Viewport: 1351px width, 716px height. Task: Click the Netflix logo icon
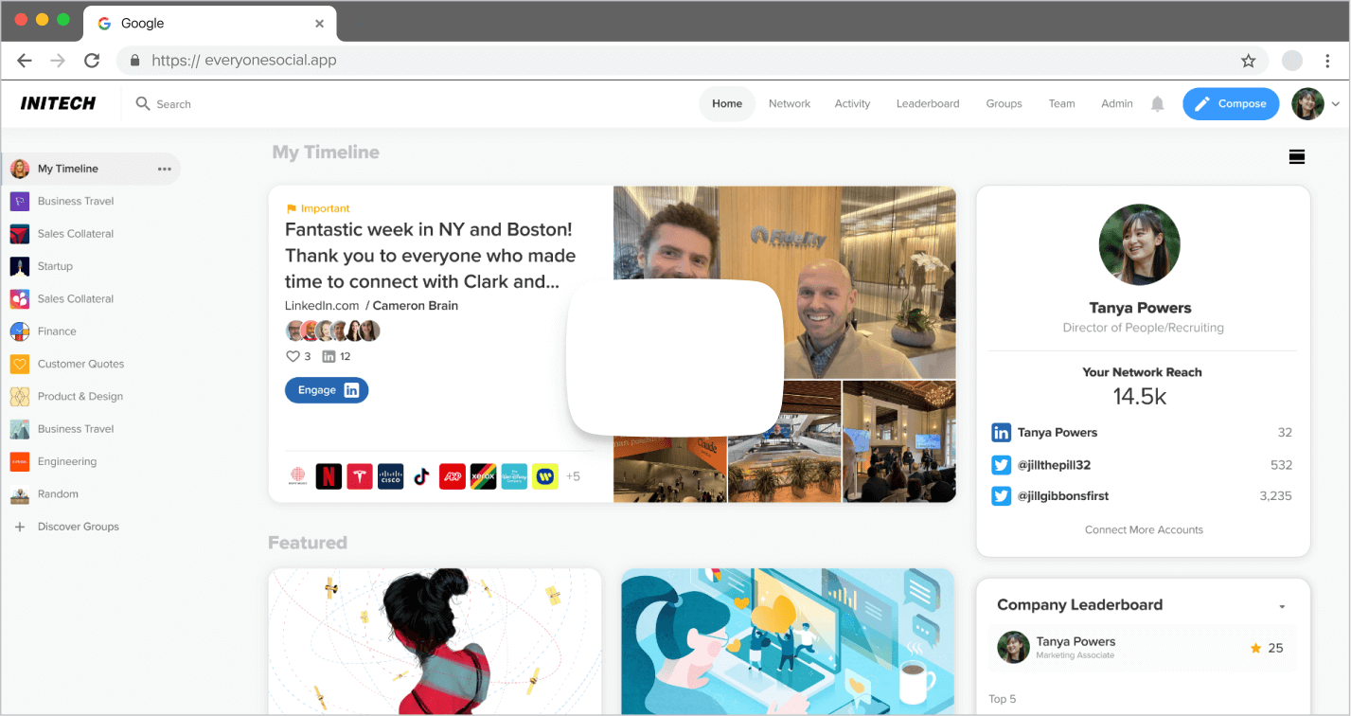(x=329, y=475)
